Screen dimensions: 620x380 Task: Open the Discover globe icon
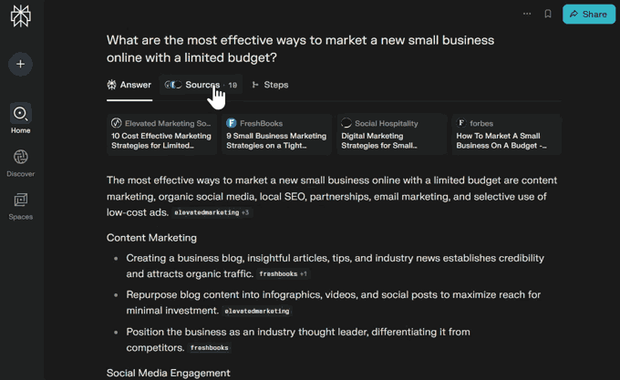click(x=20, y=158)
